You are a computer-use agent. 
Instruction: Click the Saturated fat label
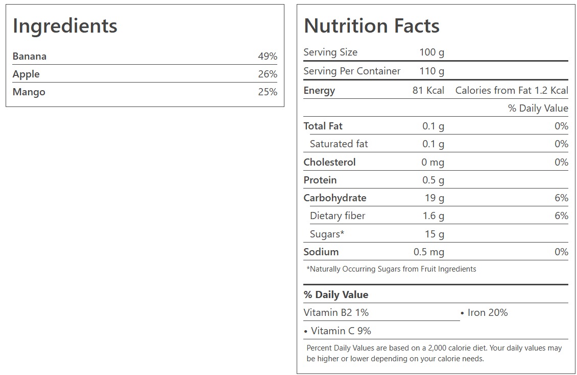339,144
